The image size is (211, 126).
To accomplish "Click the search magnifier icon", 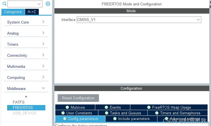I will click(5, 4).
